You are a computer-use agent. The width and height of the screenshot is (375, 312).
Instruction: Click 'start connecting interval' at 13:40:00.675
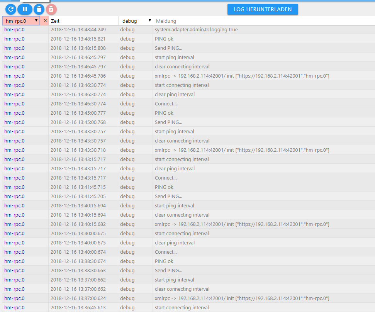pyautogui.click(x=182, y=233)
